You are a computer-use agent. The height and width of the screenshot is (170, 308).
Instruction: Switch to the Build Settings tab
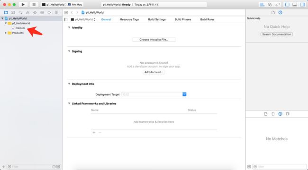157,19
